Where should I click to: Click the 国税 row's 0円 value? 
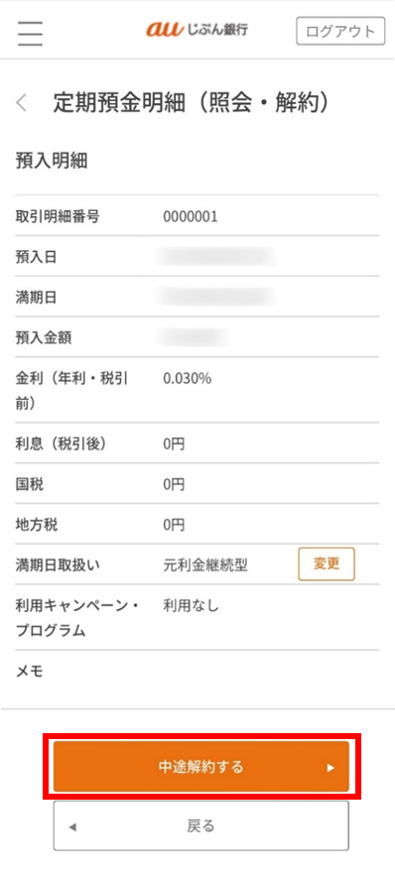174,485
